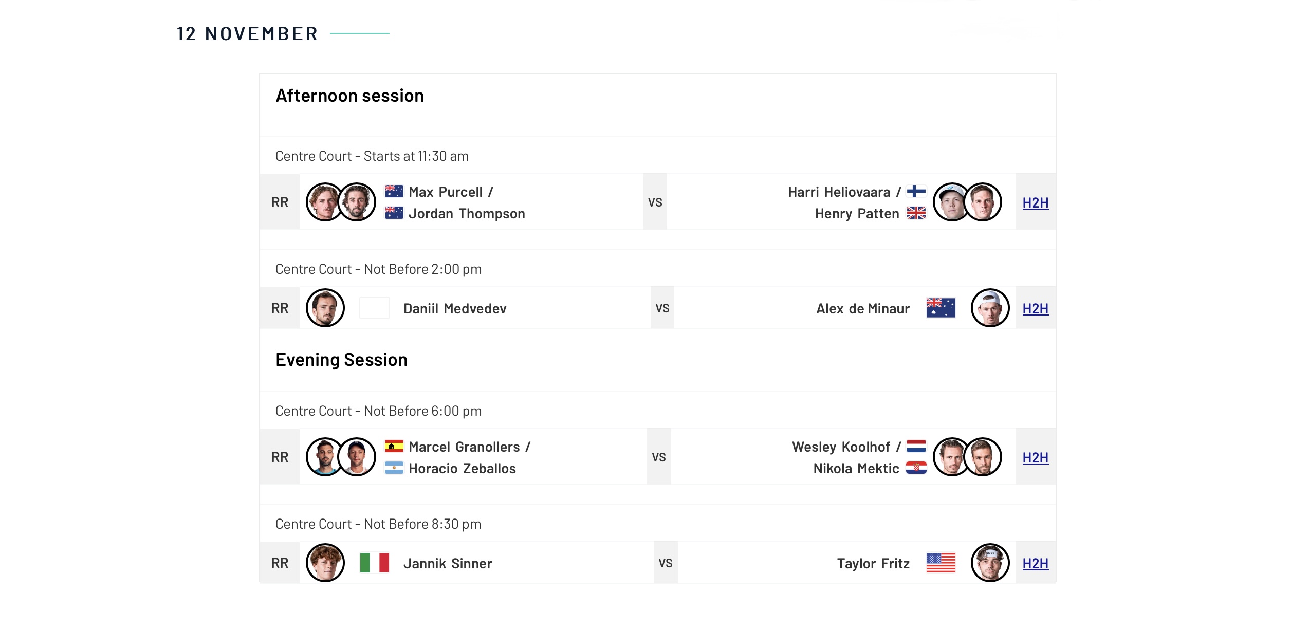Click the Argentine flag beside Horacio Zeballos
The image size is (1309, 630).
pos(394,468)
